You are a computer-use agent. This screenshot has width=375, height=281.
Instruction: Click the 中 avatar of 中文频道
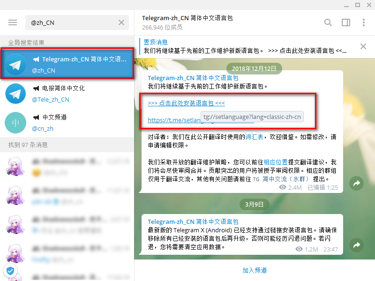[x=15, y=123]
